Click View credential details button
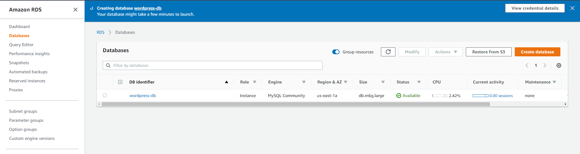This screenshot has height=154, width=580. point(535,8)
